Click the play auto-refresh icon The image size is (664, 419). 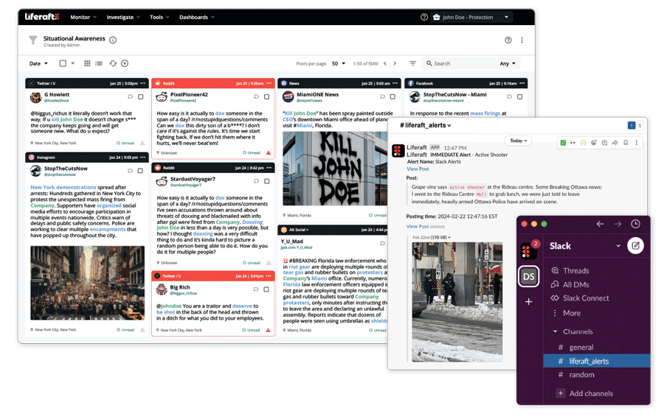pyautogui.click(x=125, y=63)
